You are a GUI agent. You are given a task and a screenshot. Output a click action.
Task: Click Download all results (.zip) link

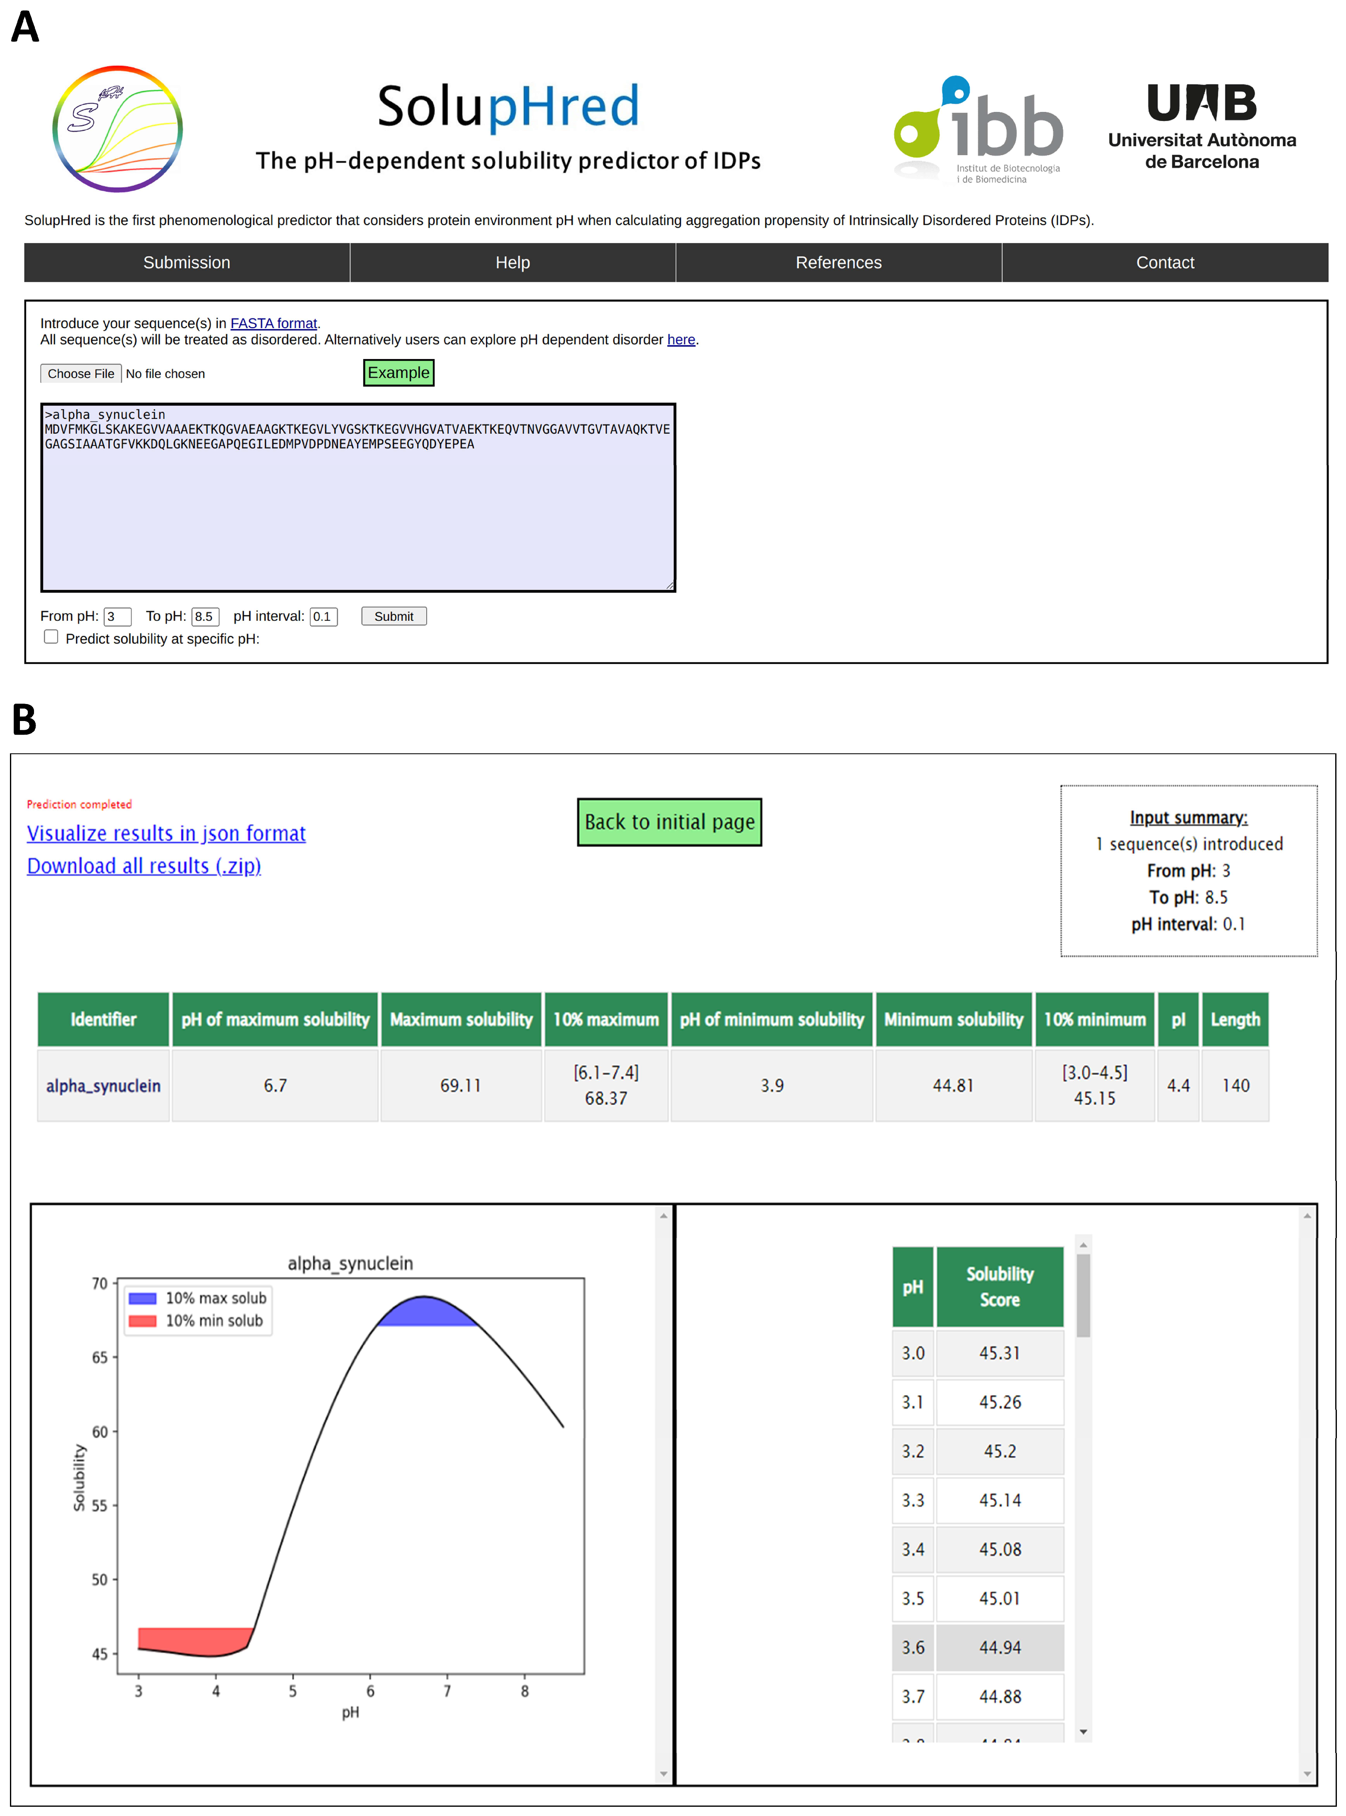tap(144, 865)
